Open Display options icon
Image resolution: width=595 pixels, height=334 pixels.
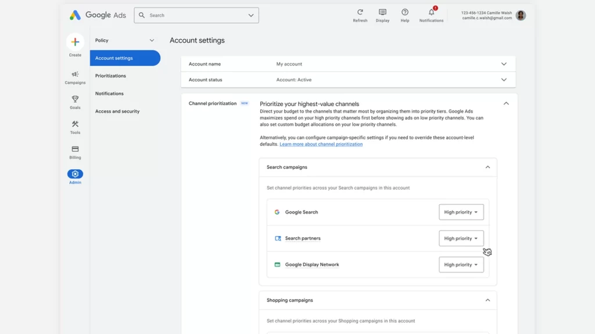coord(382,12)
